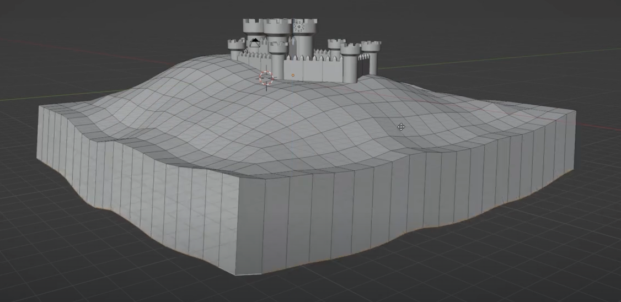This screenshot has height=302, width=621.
Task: Click the orange origin dot on castle wall
Action: pos(293,75)
